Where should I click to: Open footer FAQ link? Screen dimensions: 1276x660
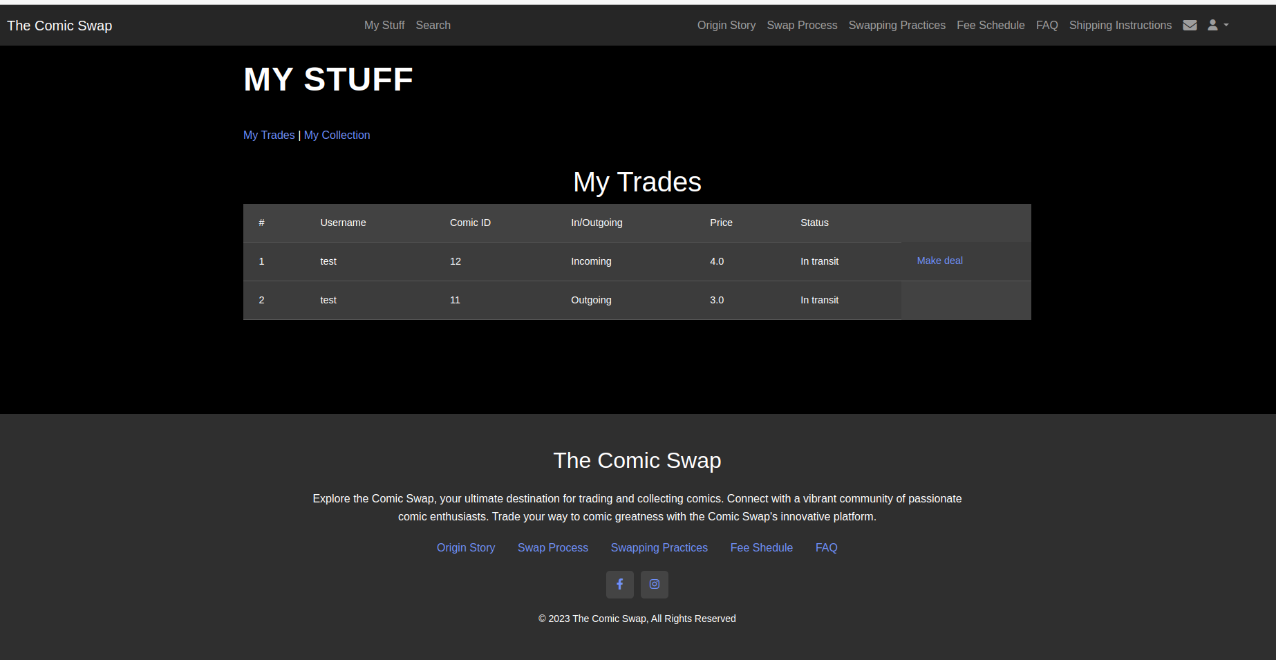826,547
